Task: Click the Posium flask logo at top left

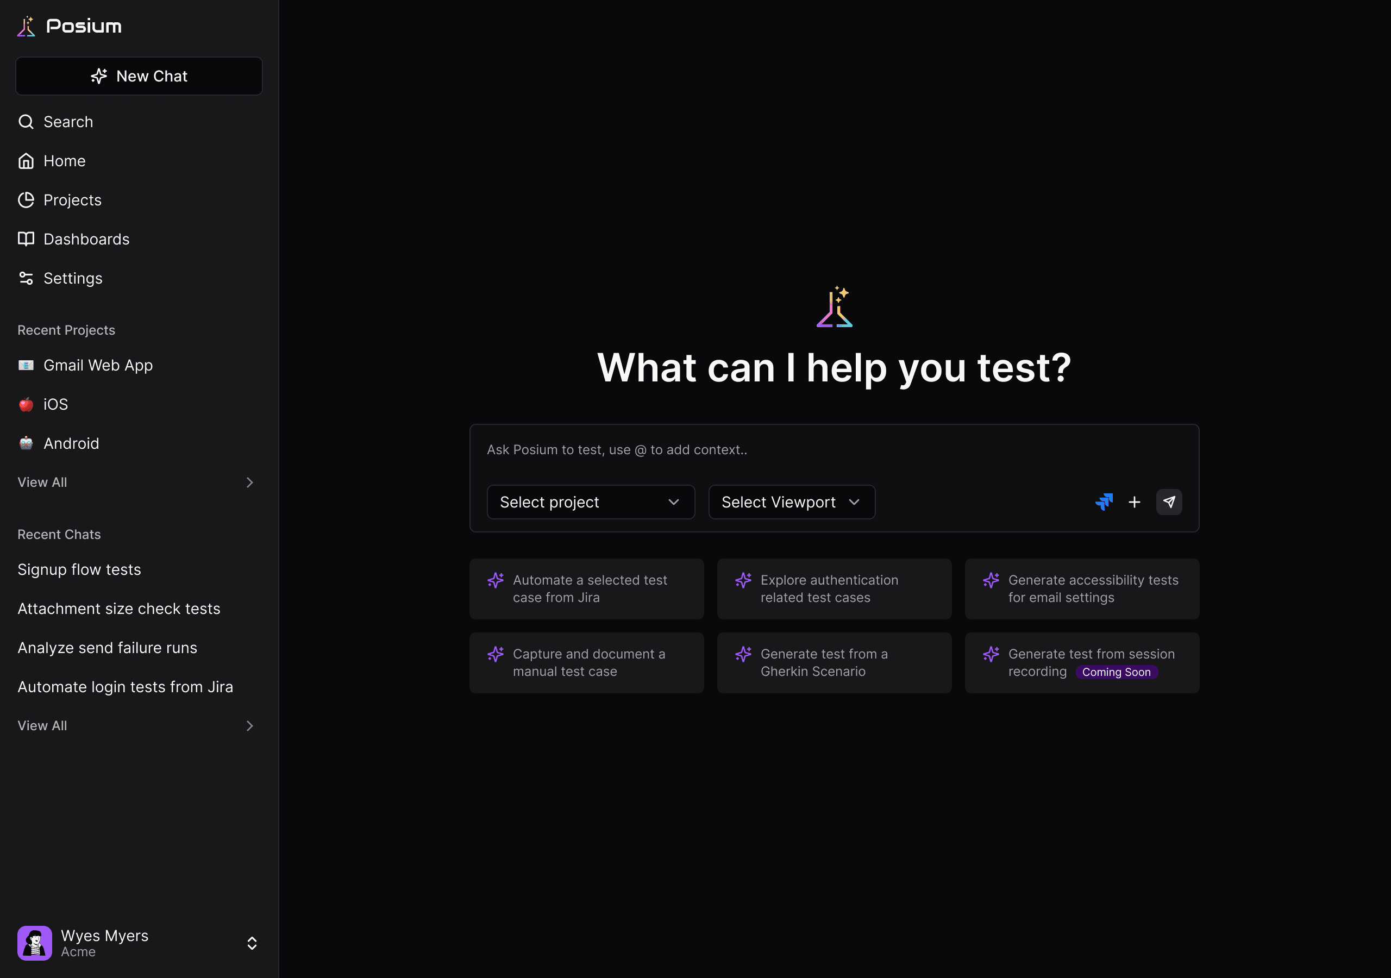Action: pos(26,26)
